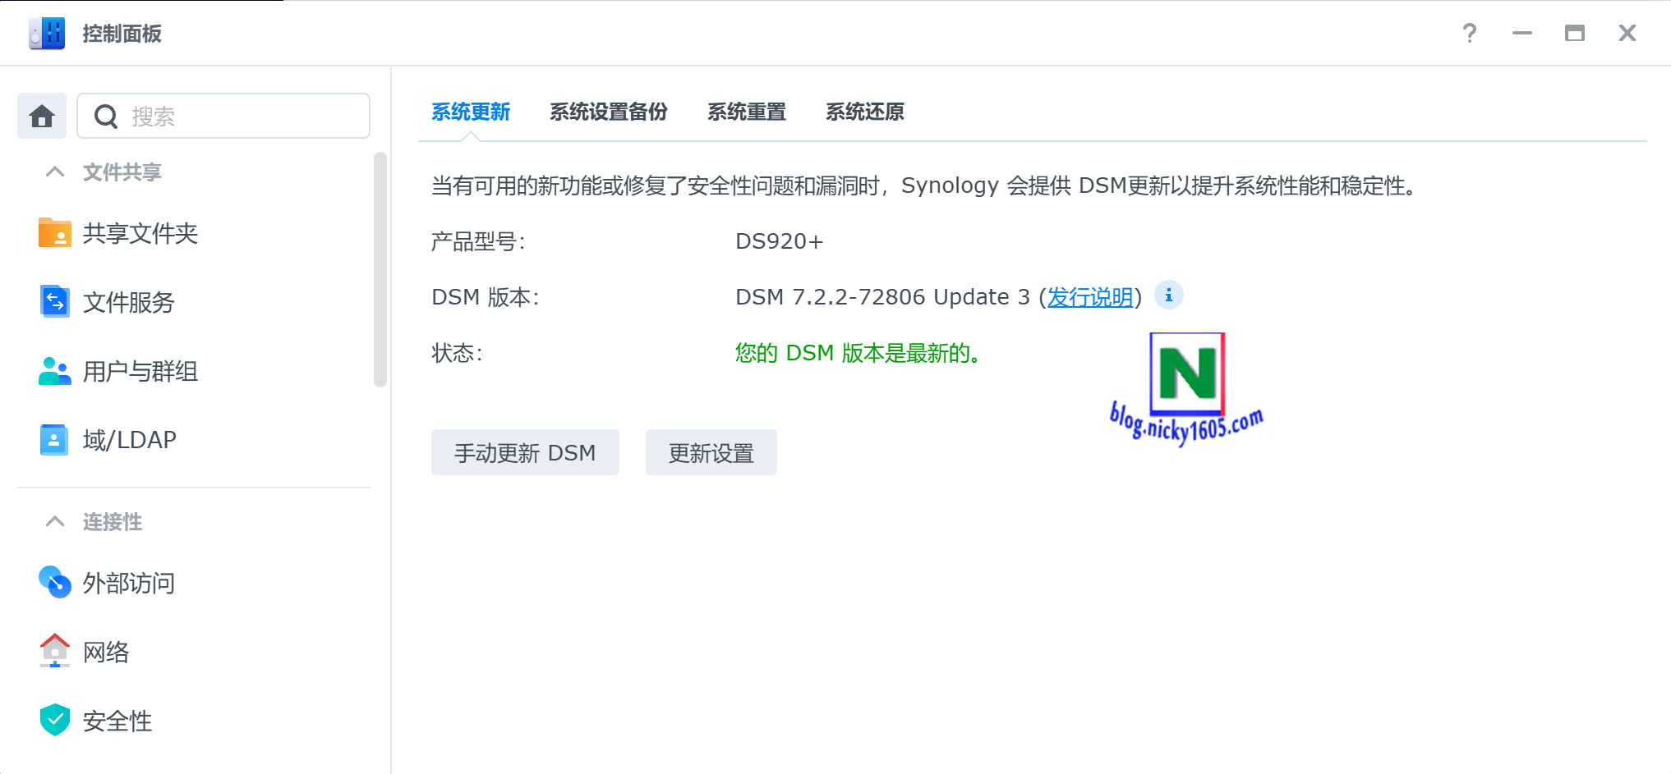Maximize the Control Panel window
This screenshot has width=1671, height=774.
point(1575,33)
